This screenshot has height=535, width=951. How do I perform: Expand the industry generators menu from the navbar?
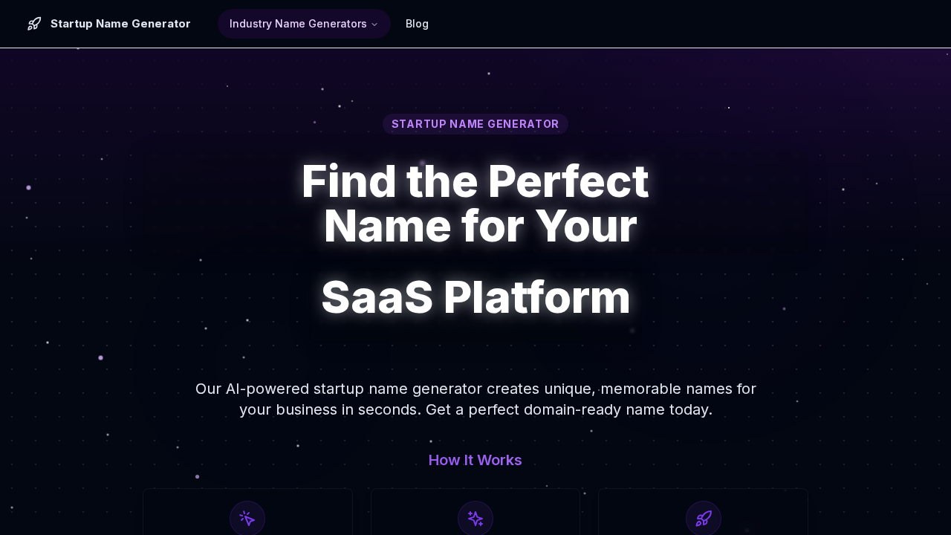pyautogui.click(x=304, y=23)
